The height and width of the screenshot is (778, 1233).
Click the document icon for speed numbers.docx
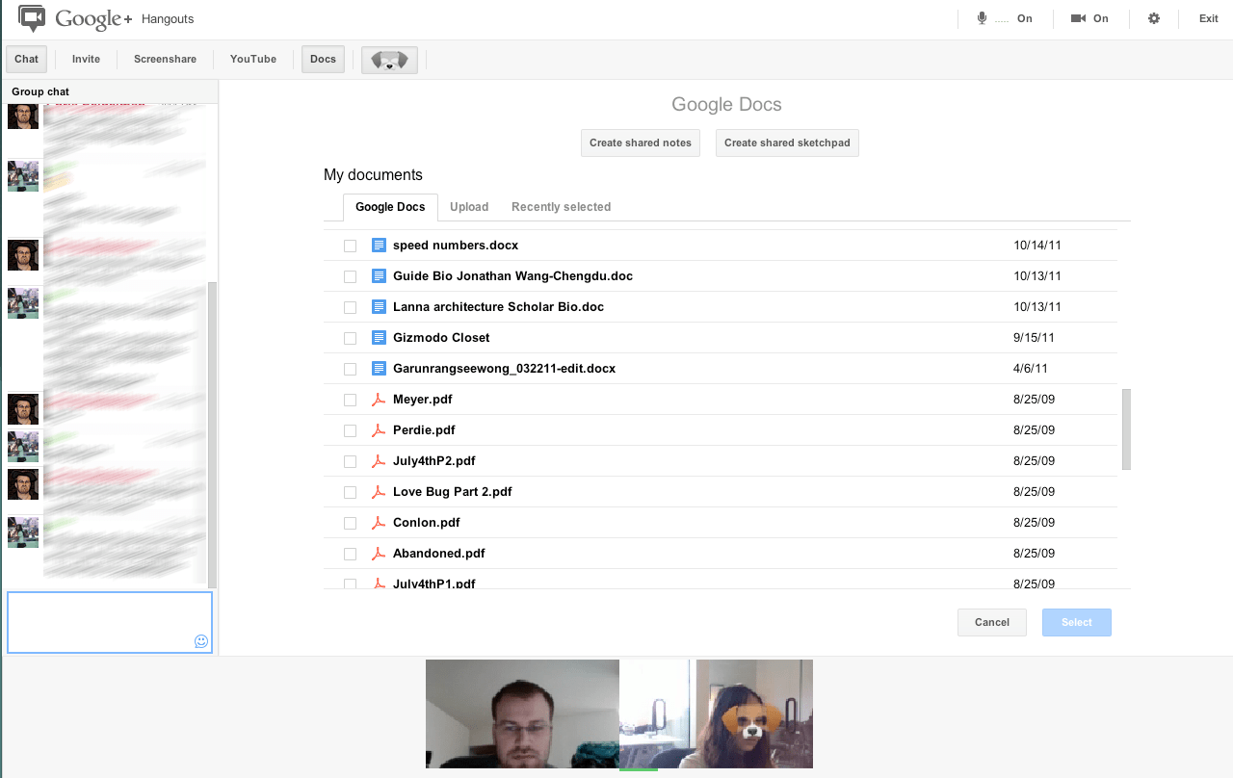(379, 246)
